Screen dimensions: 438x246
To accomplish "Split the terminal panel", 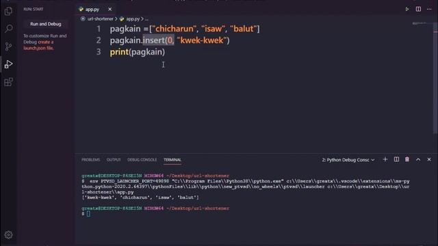I will click(396, 159).
